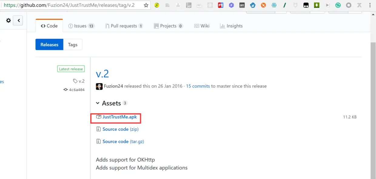Collapse the Assets section
Screen dimensions: 376x179
[x=112, y=103]
